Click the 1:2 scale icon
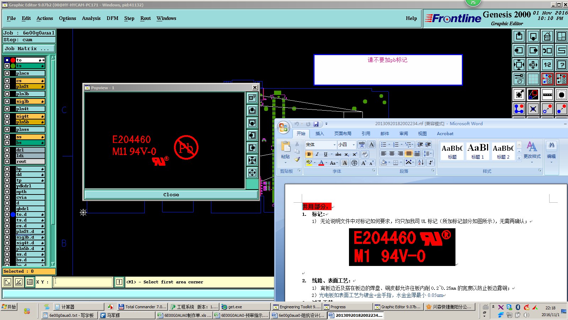568x320 pixels. tap(547, 65)
